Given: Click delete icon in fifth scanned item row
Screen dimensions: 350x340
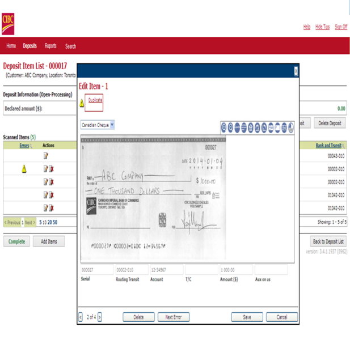Looking at the screenshot, I should pyautogui.click(x=52, y=208).
